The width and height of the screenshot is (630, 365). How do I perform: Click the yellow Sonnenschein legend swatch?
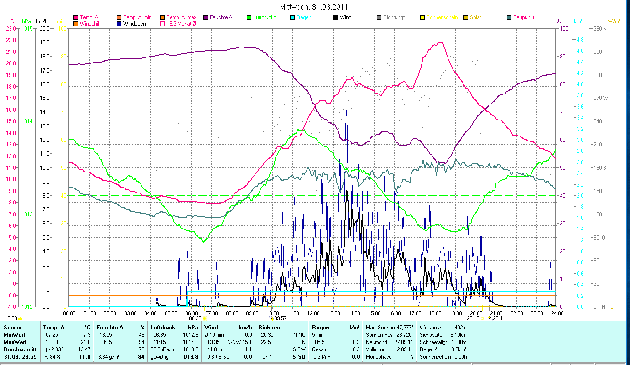[422, 17]
